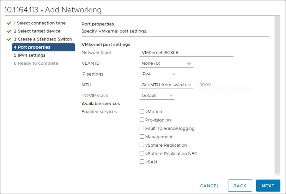Image resolution: width=286 pixels, height=194 pixels.
Task: Check the Management service box
Action: click(142, 136)
